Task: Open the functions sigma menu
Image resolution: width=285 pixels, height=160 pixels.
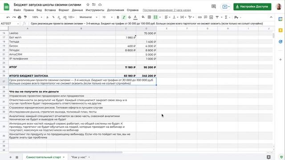Action: [x=227, y=17]
